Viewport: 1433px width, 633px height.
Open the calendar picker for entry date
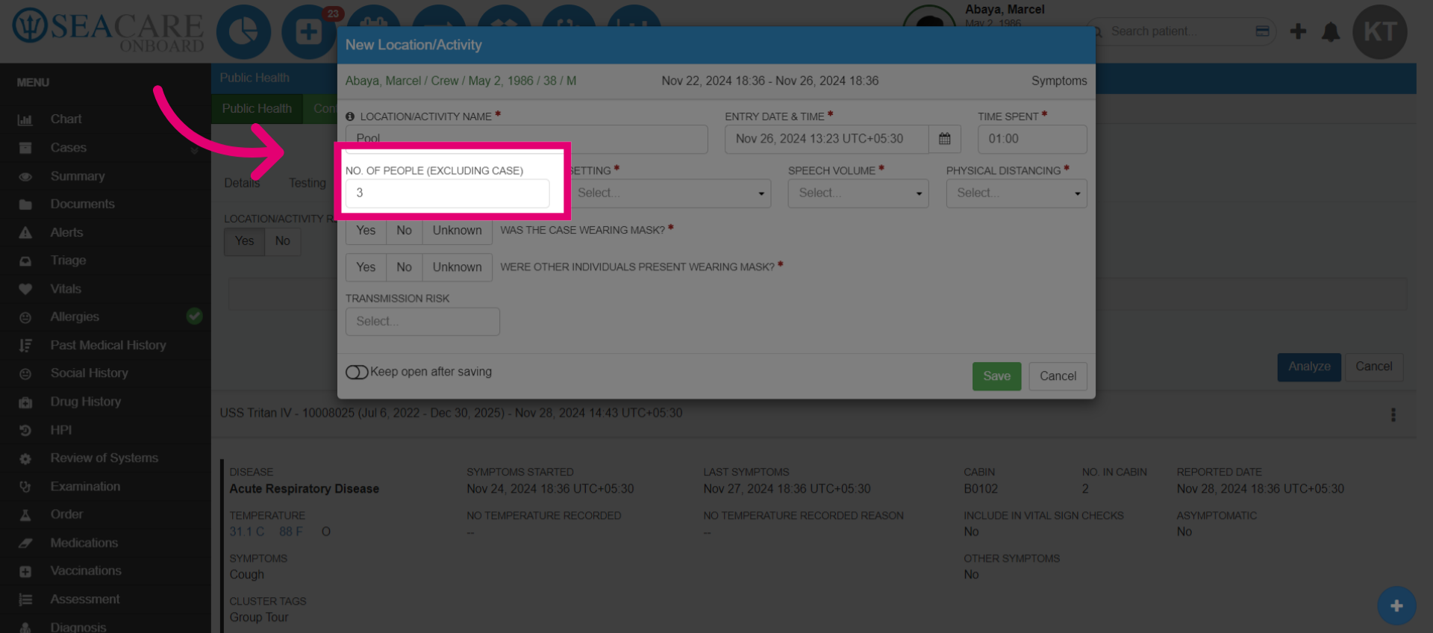point(945,139)
